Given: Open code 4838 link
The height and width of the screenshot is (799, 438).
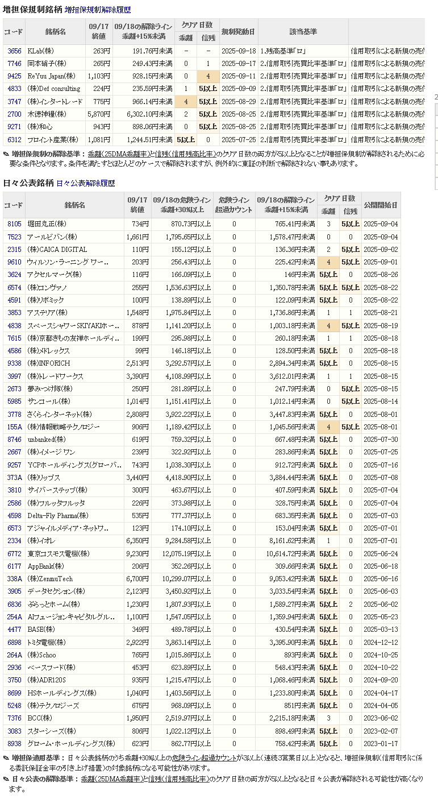Looking at the screenshot, I should (14, 325).
